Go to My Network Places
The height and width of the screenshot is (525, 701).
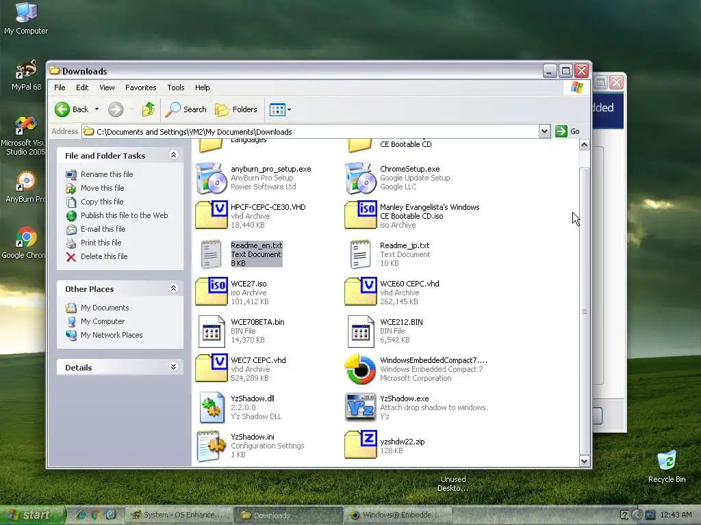point(112,335)
